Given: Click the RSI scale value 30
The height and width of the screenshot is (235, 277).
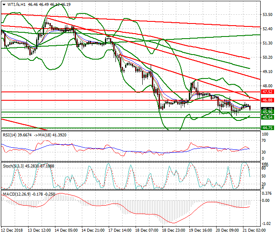Looking at the screenshot, I should click(x=264, y=152).
